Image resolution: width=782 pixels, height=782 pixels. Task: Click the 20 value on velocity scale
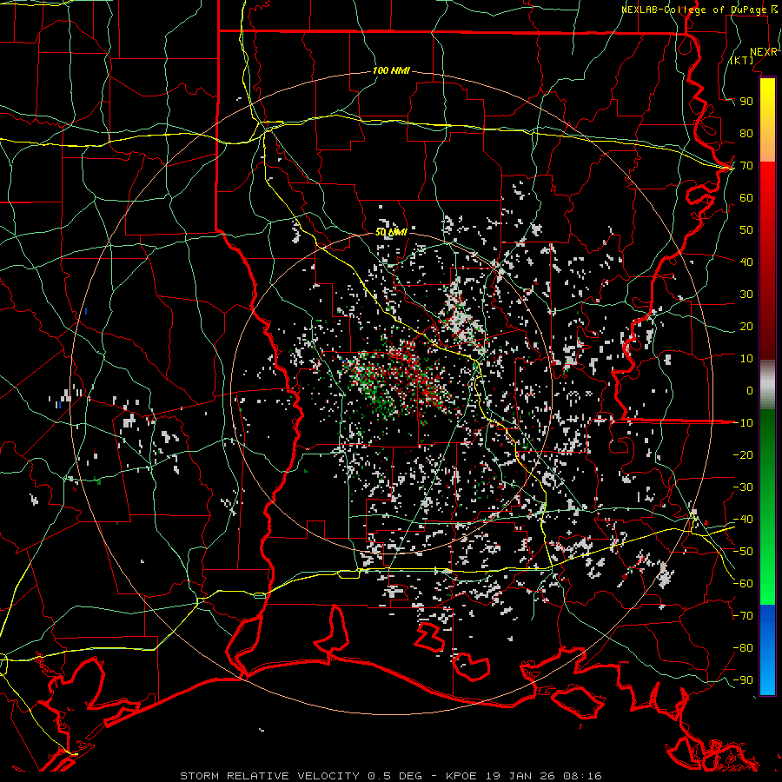pyautogui.click(x=746, y=327)
